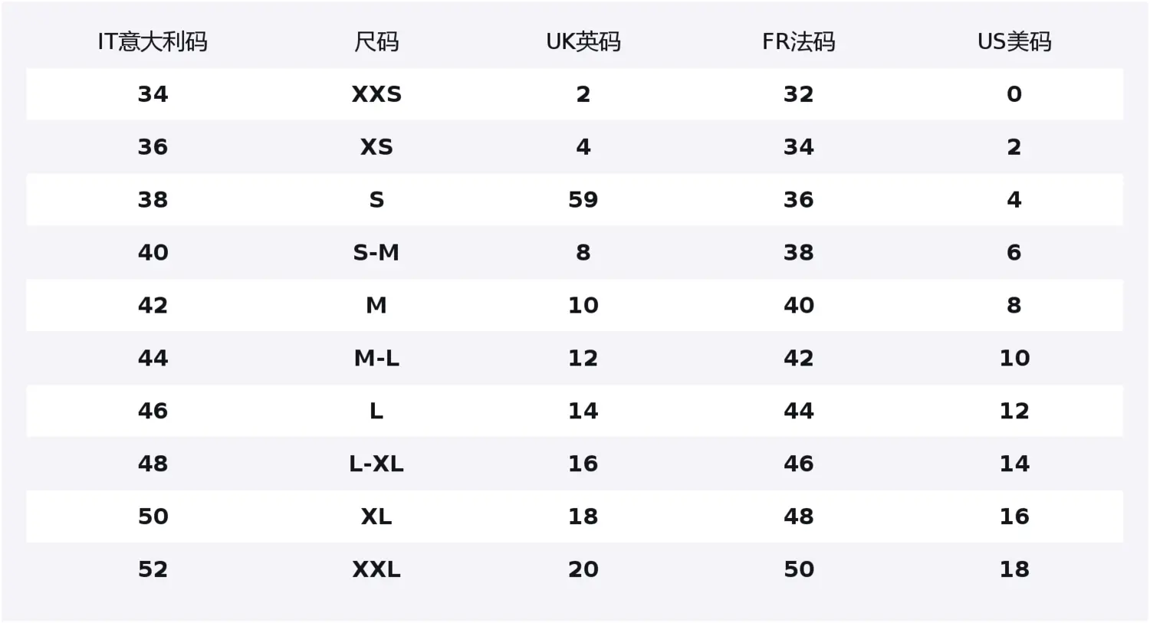Viewport: 1150px width, 623px height.
Task: Click the 尺码 column header
Action: pos(376,41)
